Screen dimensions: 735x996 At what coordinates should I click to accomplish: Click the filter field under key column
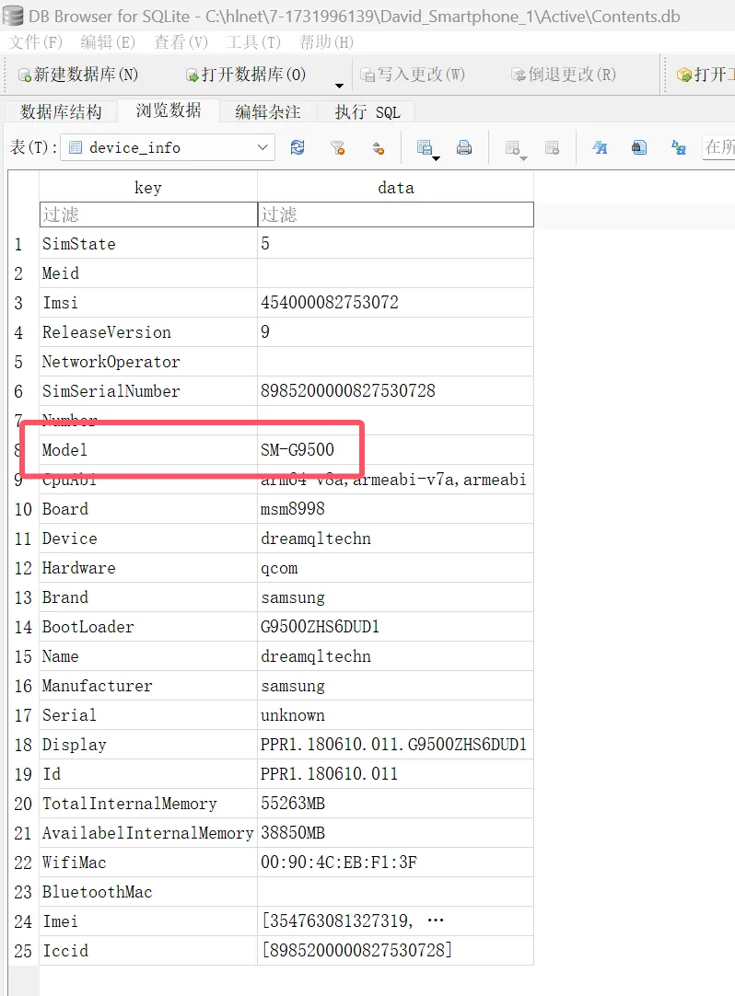(x=148, y=214)
